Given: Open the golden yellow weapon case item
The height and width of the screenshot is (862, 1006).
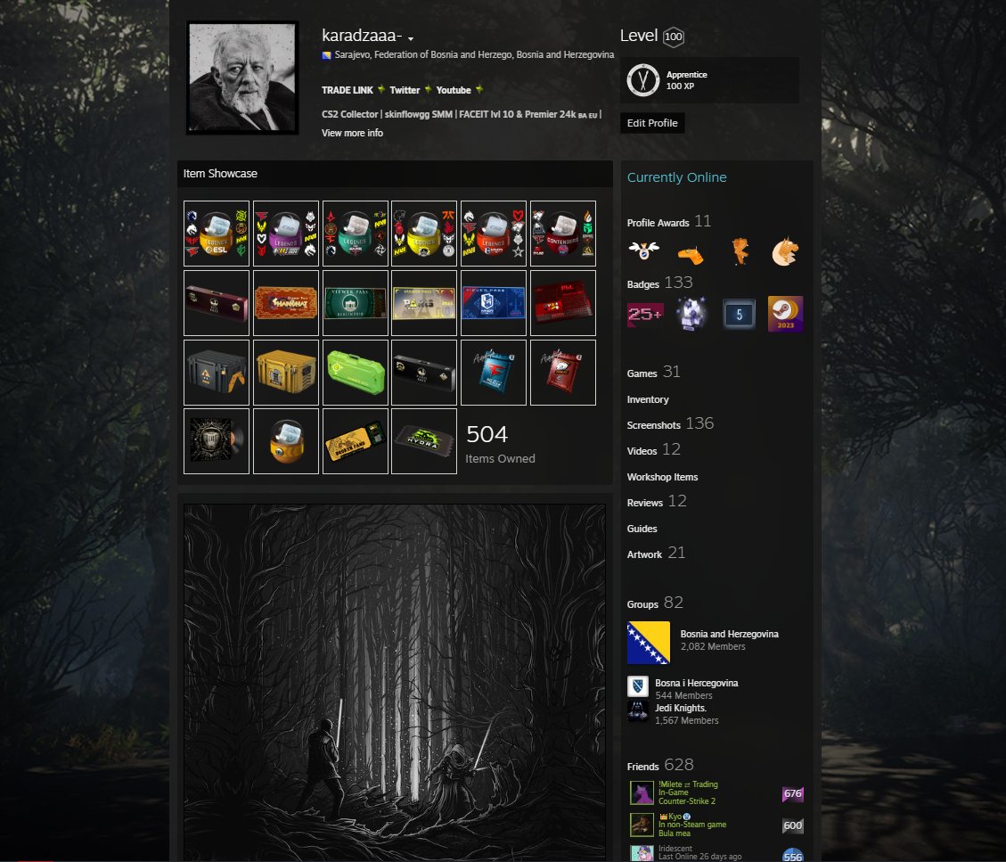Looking at the screenshot, I should [285, 373].
